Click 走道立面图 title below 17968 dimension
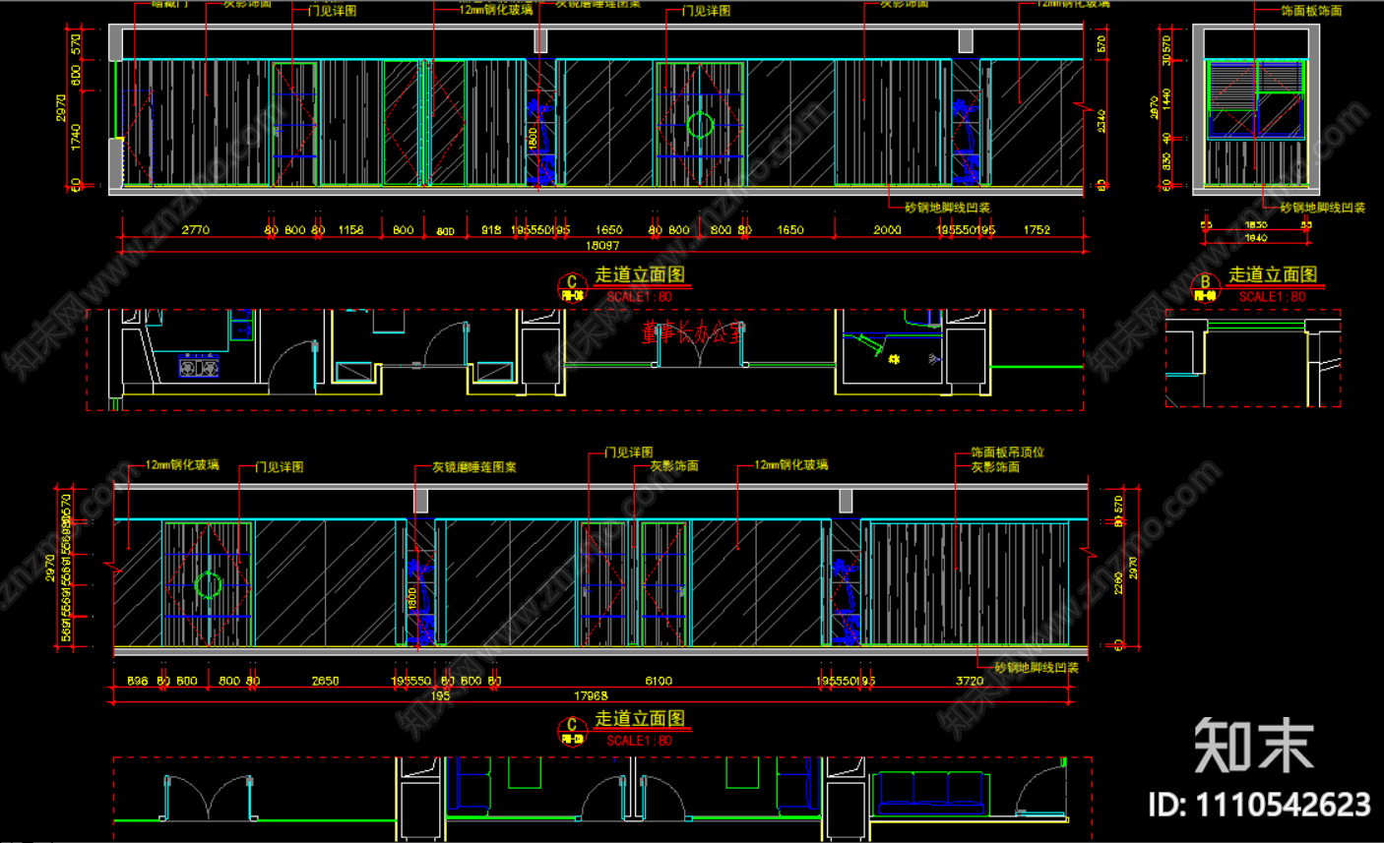 (640, 719)
